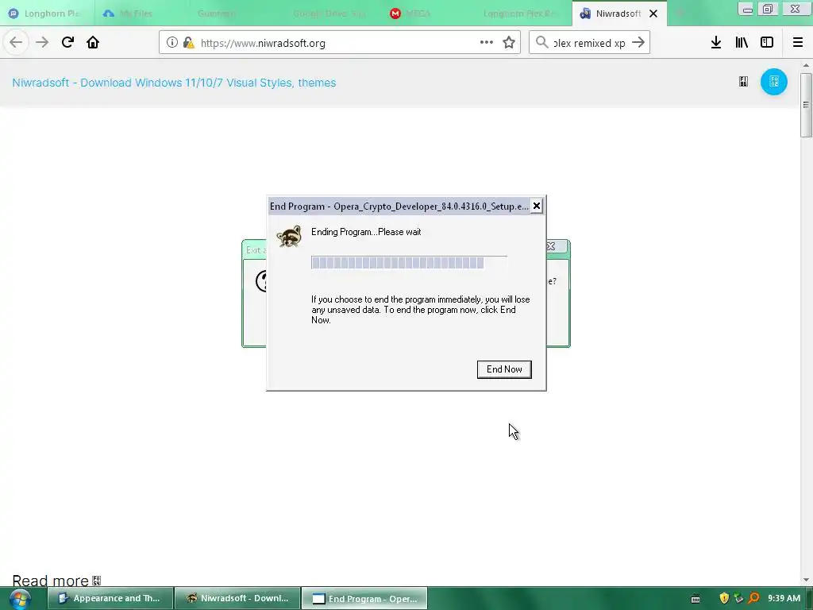Open the library bookshelf icon
This screenshot has width=813, height=610.
(x=742, y=43)
